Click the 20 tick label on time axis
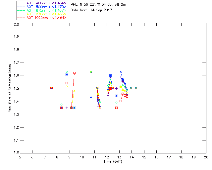The height and width of the screenshot is (170, 212). (x=206, y=157)
